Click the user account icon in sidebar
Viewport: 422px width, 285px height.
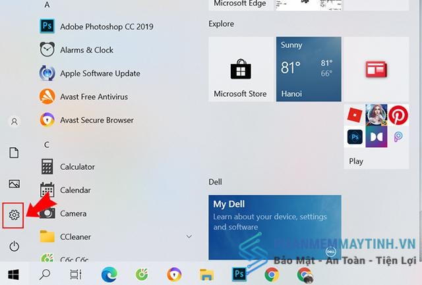15,122
